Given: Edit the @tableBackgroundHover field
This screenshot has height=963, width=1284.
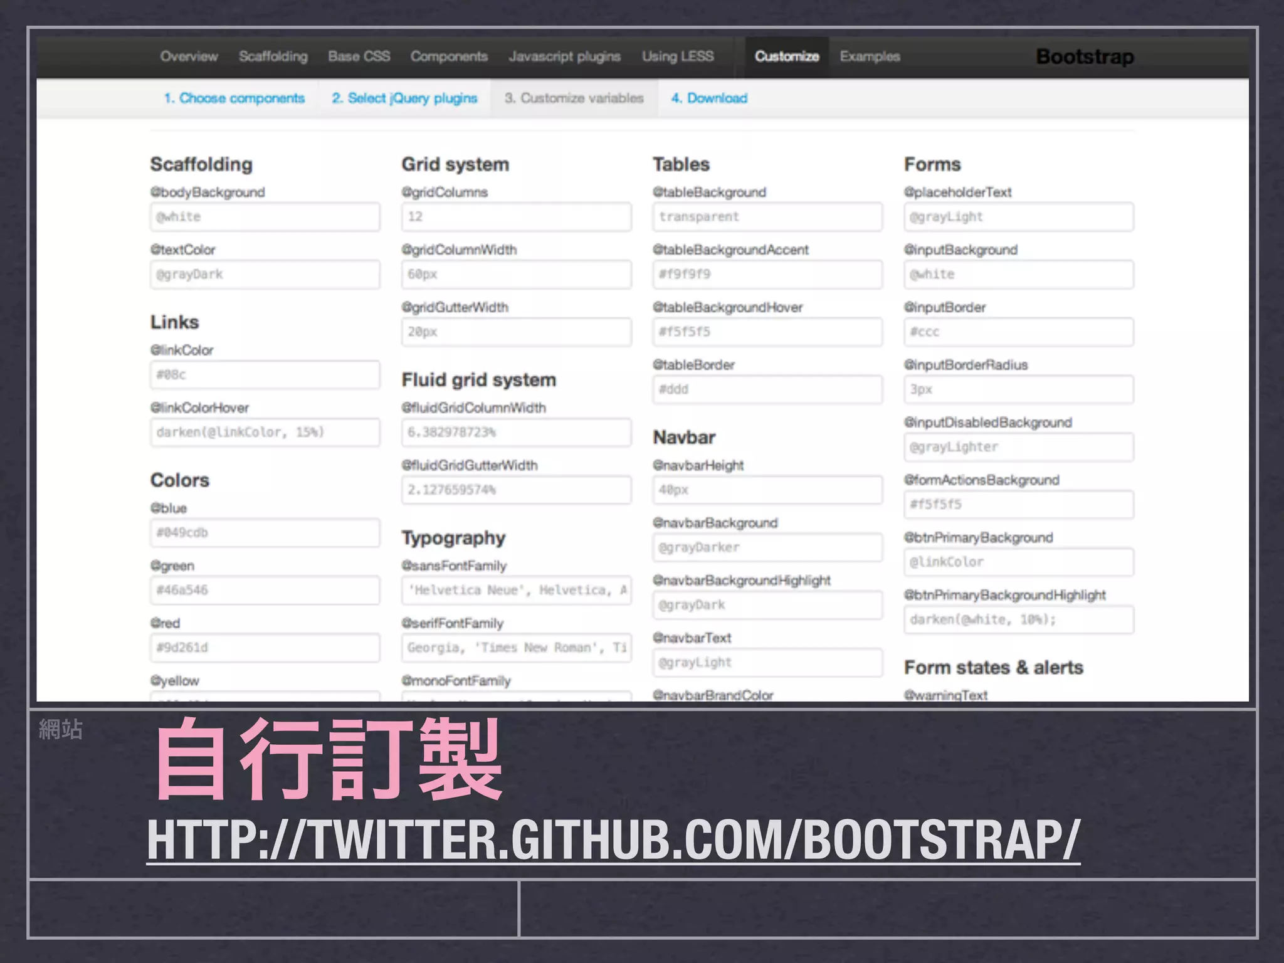Looking at the screenshot, I should (x=768, y=332).
